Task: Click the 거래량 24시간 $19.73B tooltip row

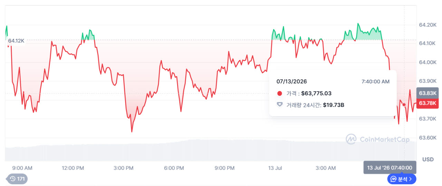Action: [310, 105]
